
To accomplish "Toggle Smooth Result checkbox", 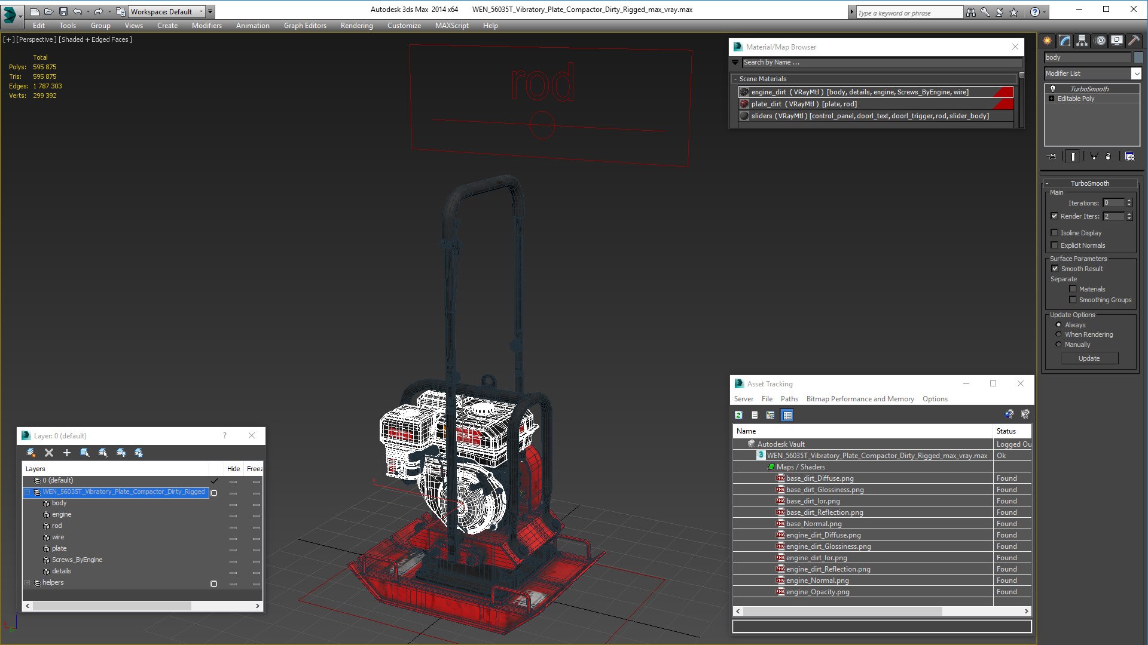I will pyautogui.click(x=1055, y=269).
